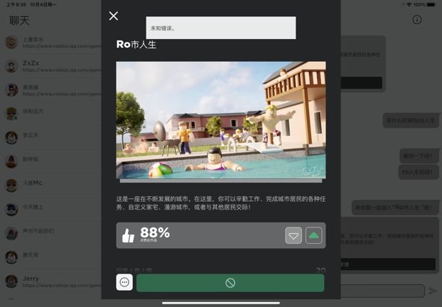The height and width of the screenshot is (307, 442).
Task: Click the avatar next to 诗和远方
Action: point(11,114)
